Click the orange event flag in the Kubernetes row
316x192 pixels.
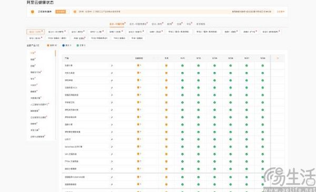pyautogui.click(x=139, y=177)
